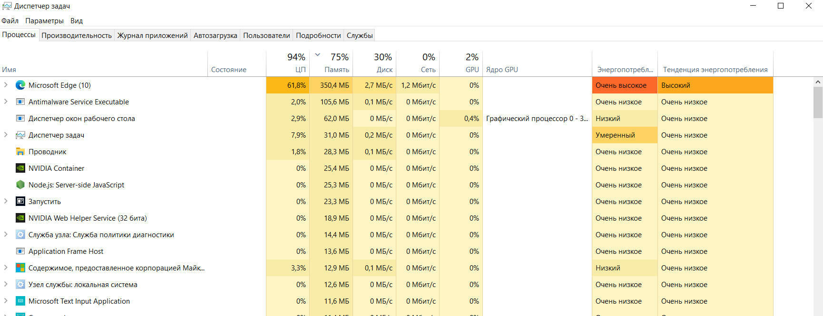Viewport: 823px width, 316px height.
Task: Switch to the Производительность tab
Action: 77,36
